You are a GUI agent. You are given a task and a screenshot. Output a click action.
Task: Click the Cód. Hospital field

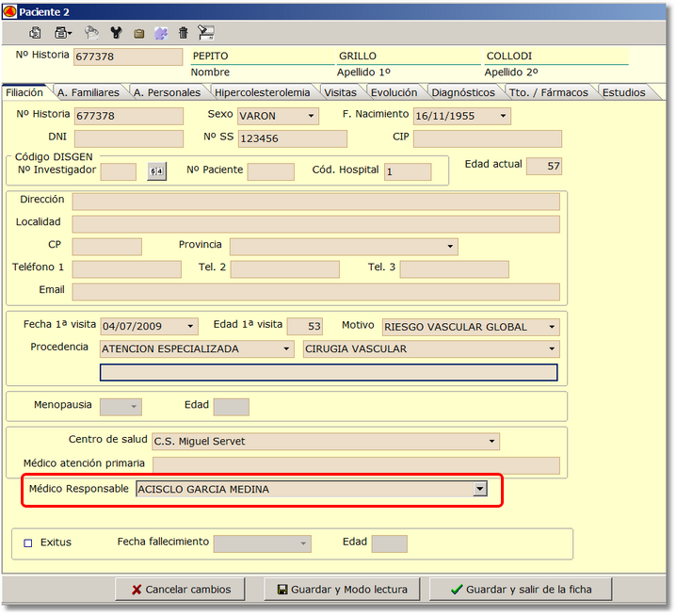pyautogui.click(x=408, y=171)
